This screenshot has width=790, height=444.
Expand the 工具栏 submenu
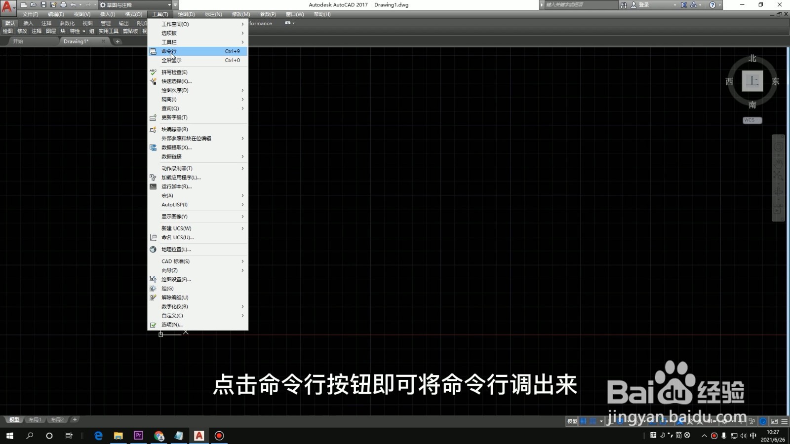point(198,42)
